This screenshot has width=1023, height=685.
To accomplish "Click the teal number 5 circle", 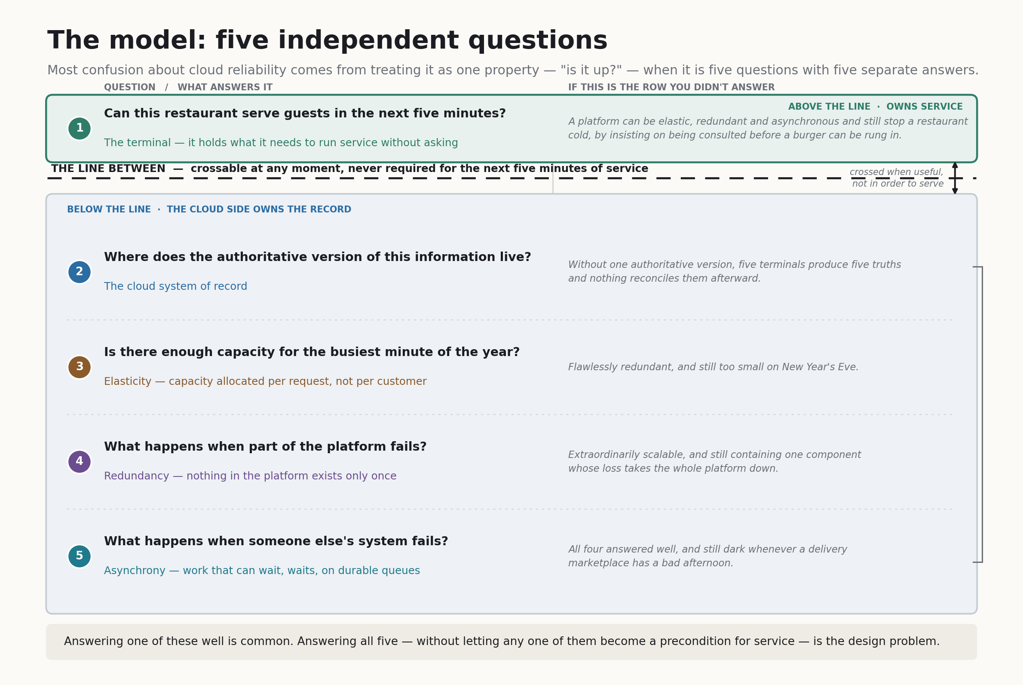I will 80,556.
